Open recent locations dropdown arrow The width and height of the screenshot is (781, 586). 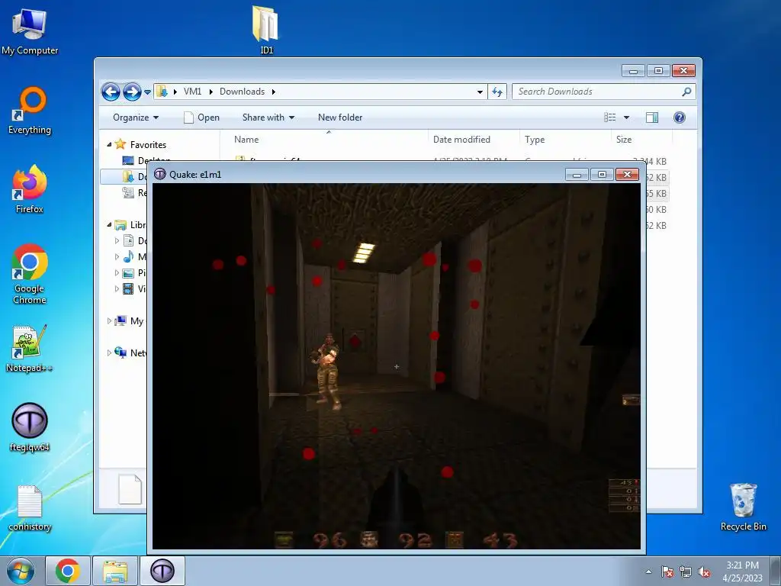pyautogui.click(x=147, y=92)
